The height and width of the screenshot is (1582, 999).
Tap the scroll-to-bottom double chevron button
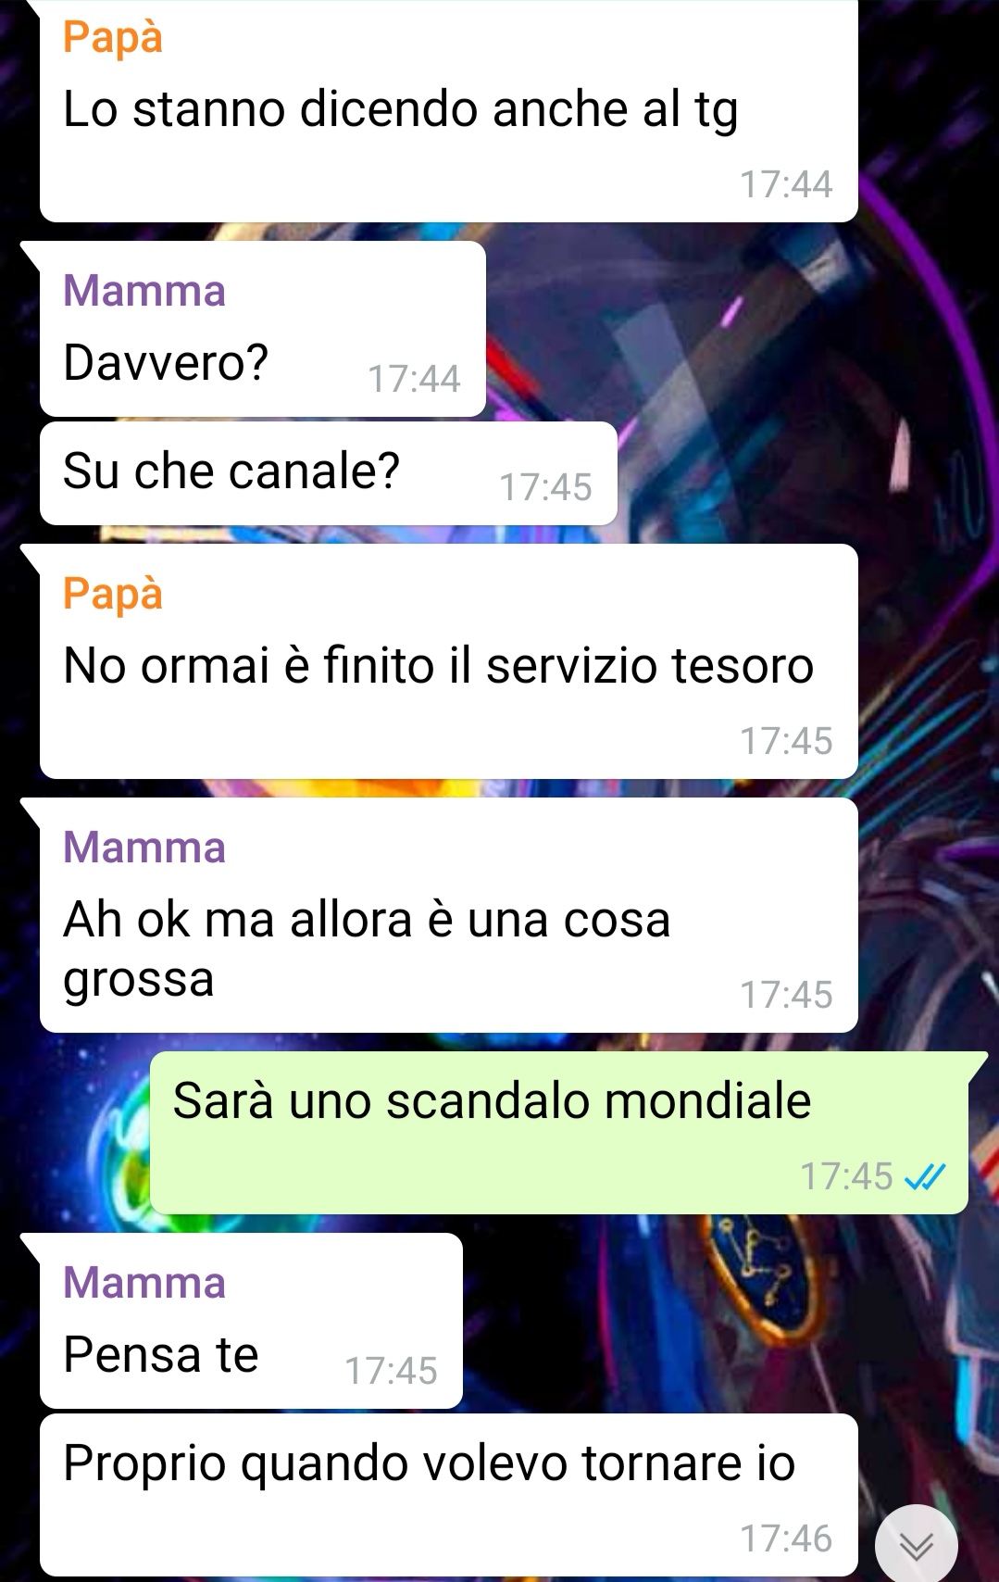(917, 1545)
